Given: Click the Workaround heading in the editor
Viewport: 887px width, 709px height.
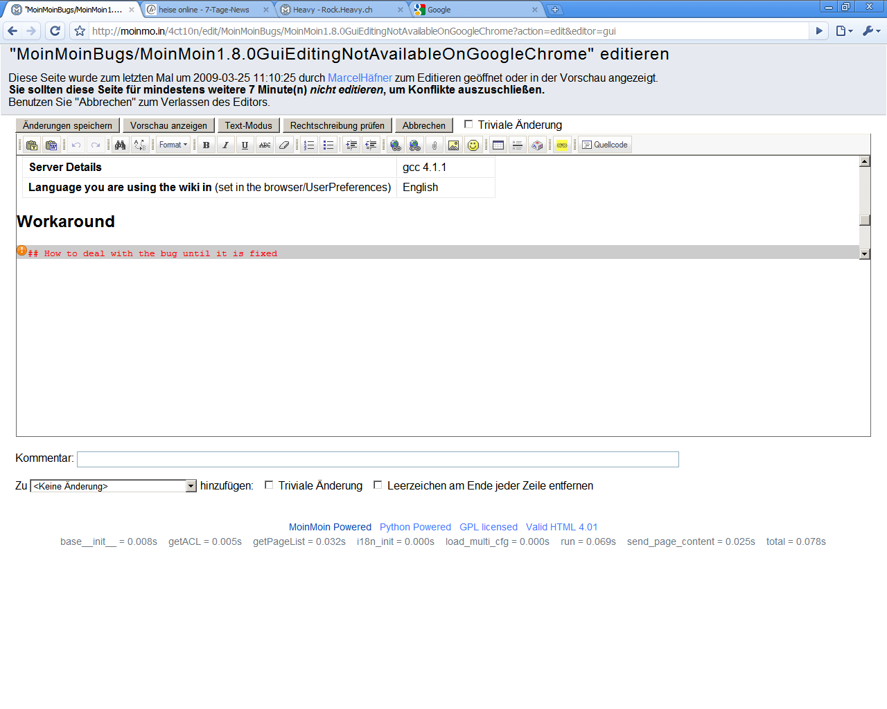Looking at the screenshot, I should pos(66,222).
